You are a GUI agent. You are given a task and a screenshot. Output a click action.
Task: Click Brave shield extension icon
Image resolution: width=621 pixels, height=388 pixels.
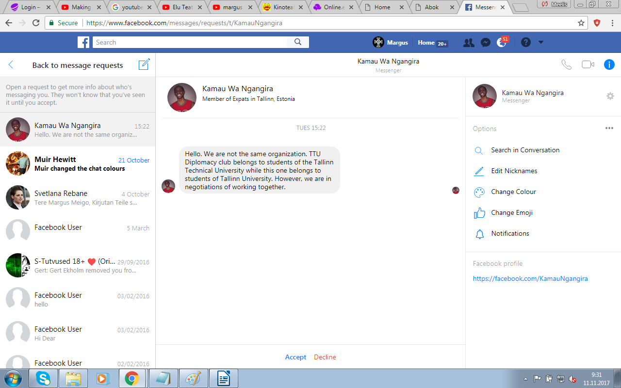[x=597, y=23]
